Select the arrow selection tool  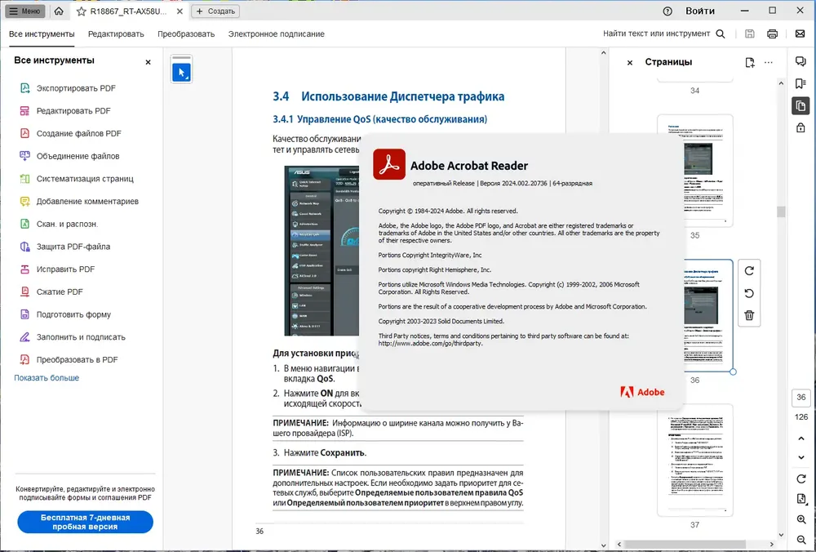[x=182, y=73]
